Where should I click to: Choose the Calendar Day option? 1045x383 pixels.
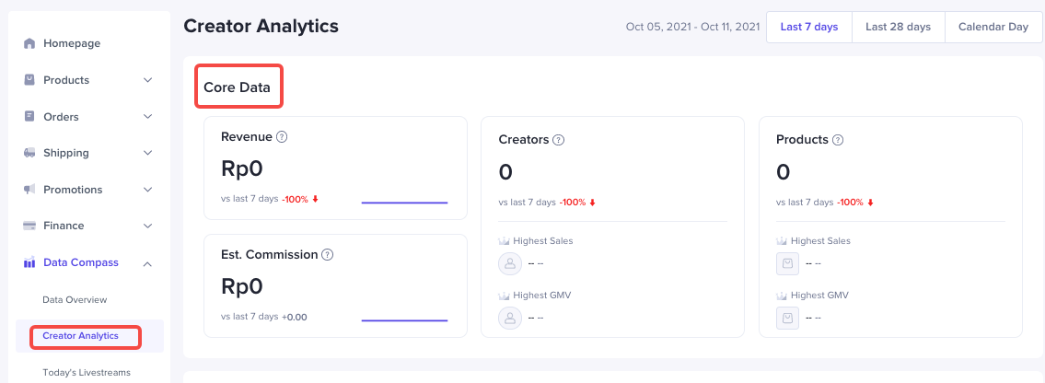[993, 27]
